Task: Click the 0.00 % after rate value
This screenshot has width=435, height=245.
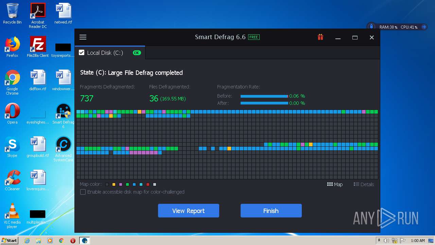Action: [297, 103]
